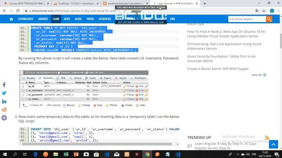Open PowerPoint from the taskbar
This screenshot has height=158, width=282.
[76, 154]
